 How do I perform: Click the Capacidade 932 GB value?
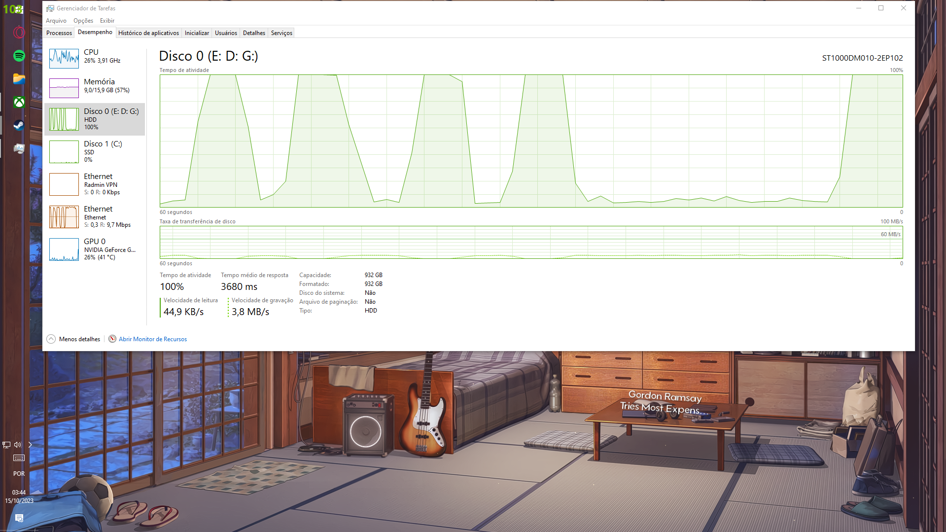click(374, 275)
